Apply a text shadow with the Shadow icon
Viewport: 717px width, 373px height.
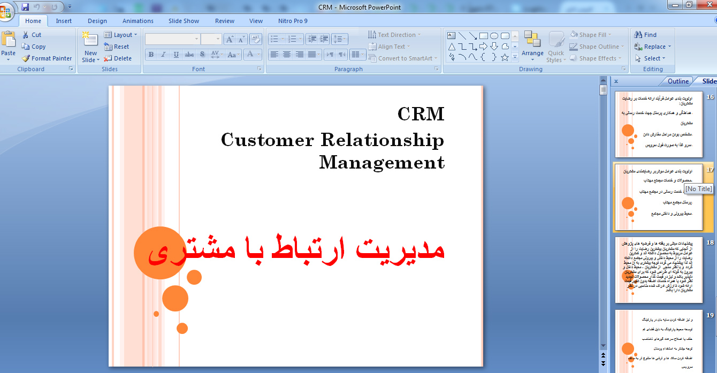(202, 55)
